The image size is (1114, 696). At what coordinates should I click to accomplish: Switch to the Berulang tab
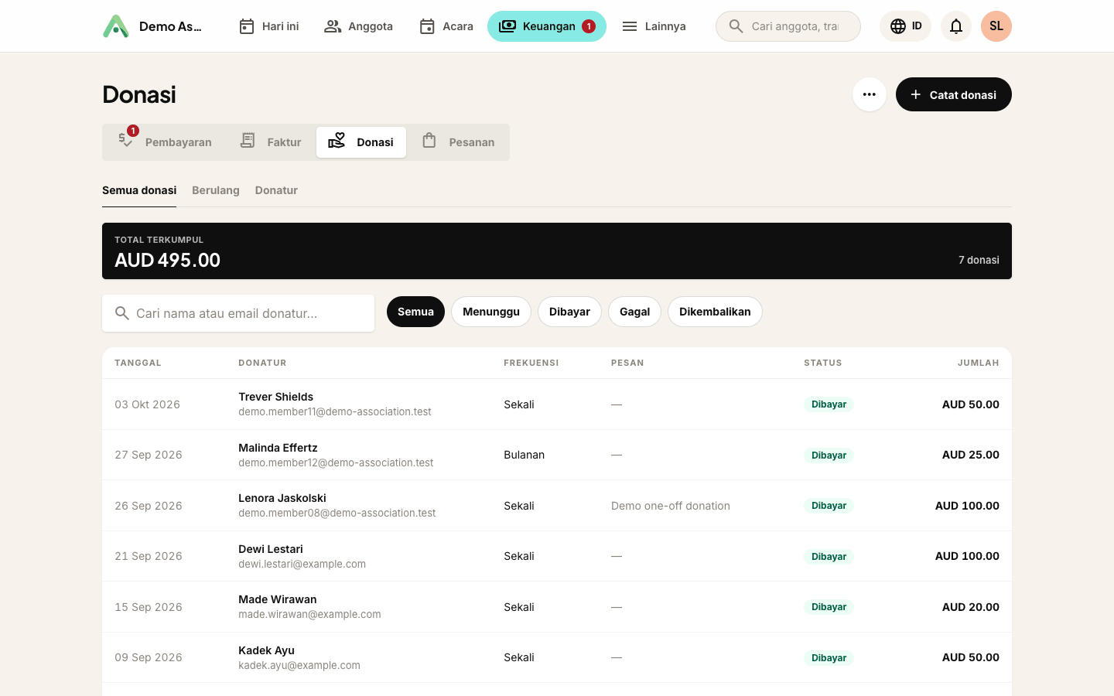(216, 190)
